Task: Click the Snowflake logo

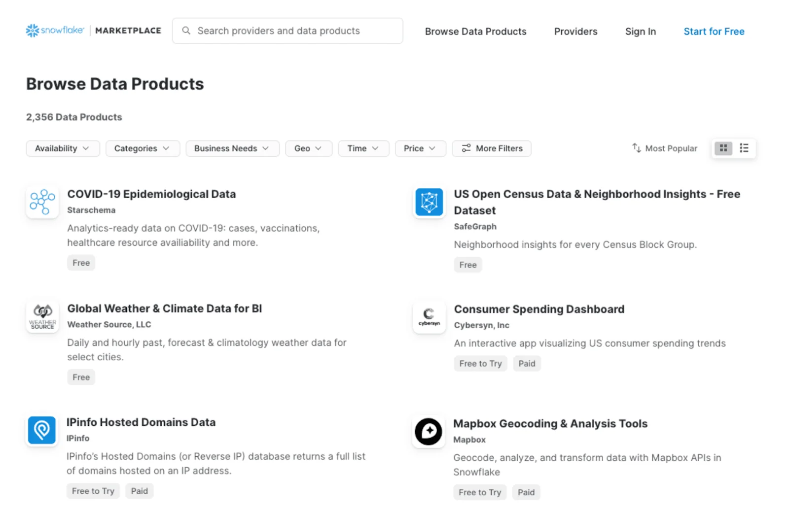Action: [x=55, y=31]
